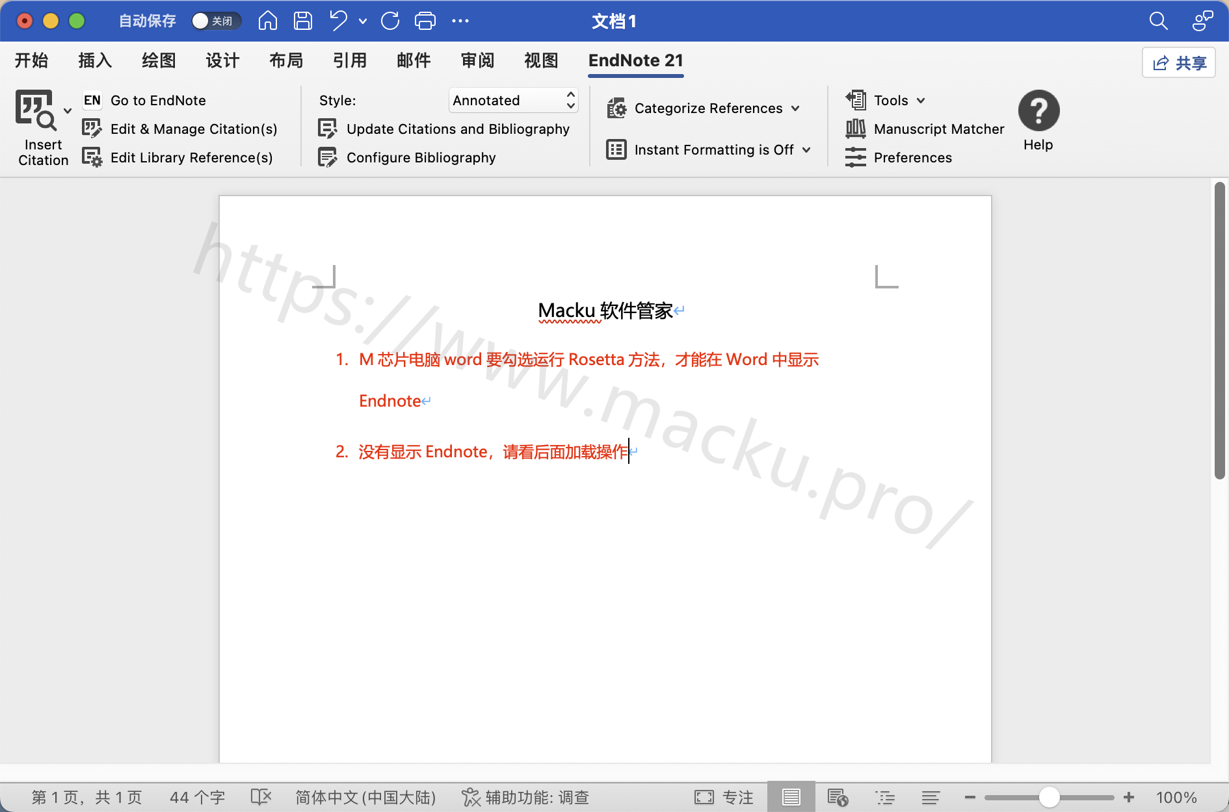Expand the Insert Citation dropdown arrow
This screenshot has width=1229, height=812.
click(x=68, y=110)
